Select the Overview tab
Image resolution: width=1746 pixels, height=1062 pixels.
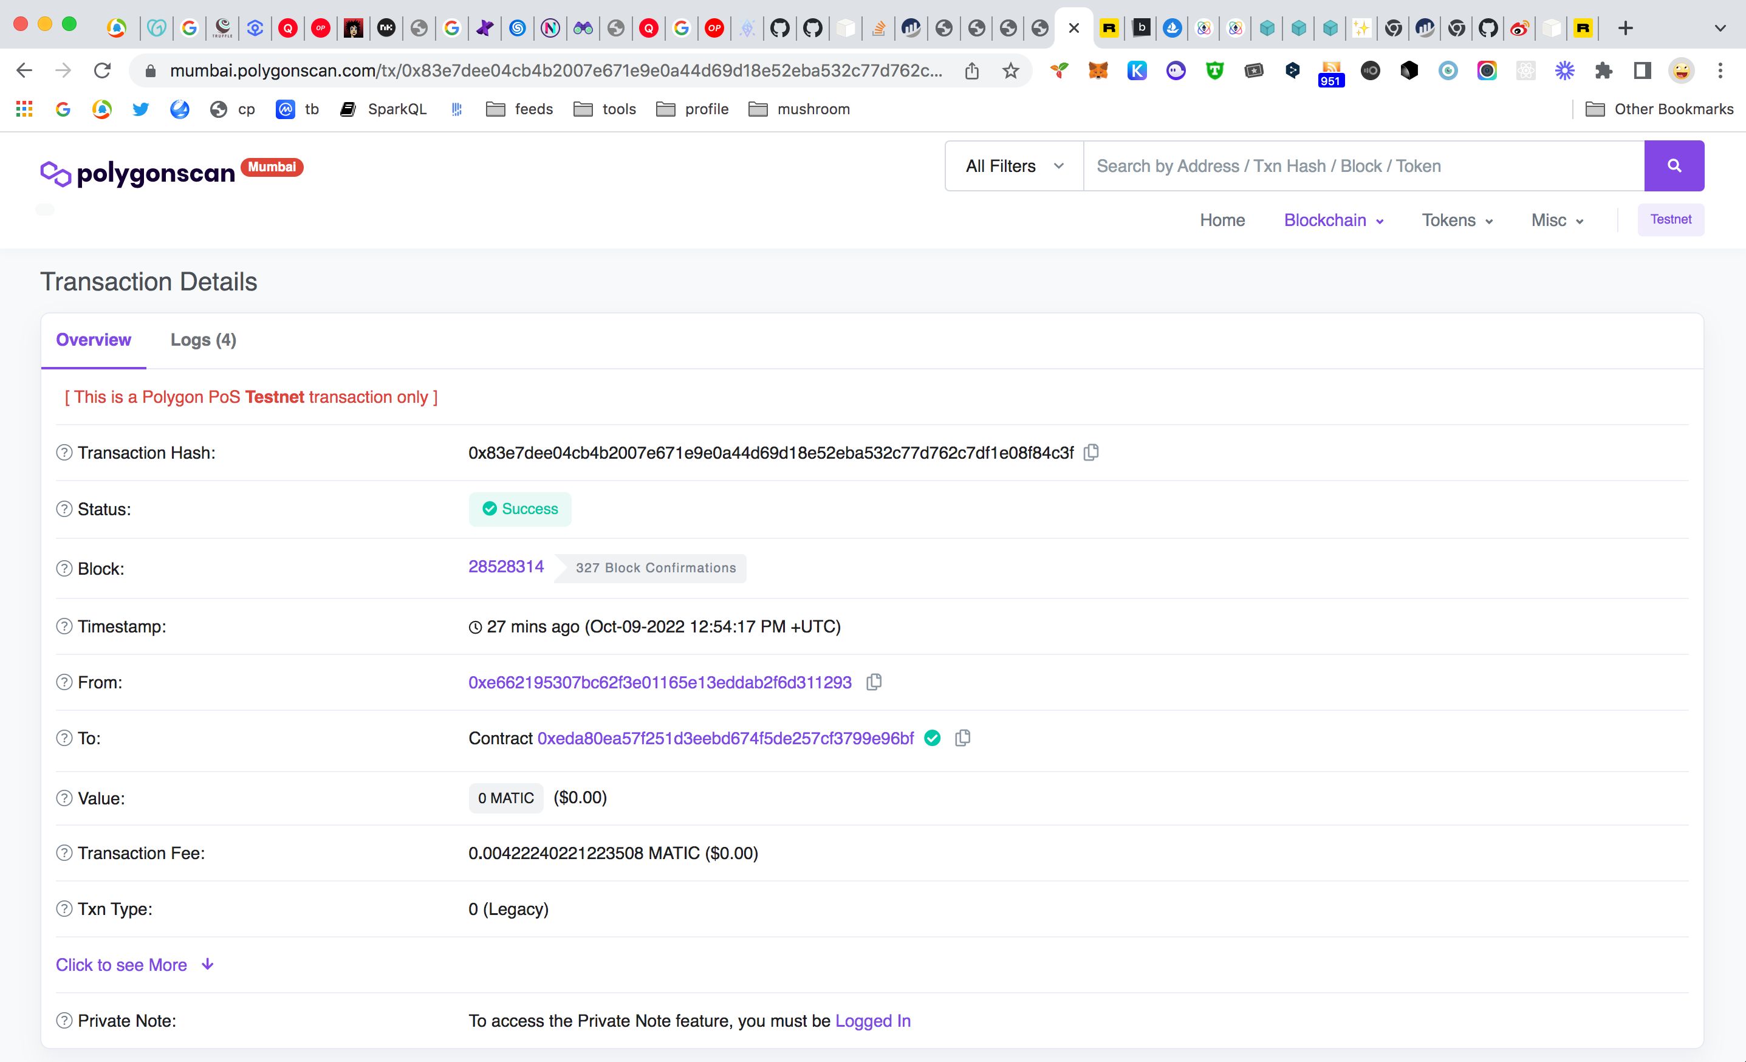click(95, 340)
